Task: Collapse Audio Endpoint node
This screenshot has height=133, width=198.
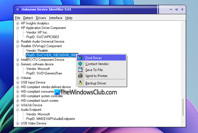Action: click(x=18, y=110)
